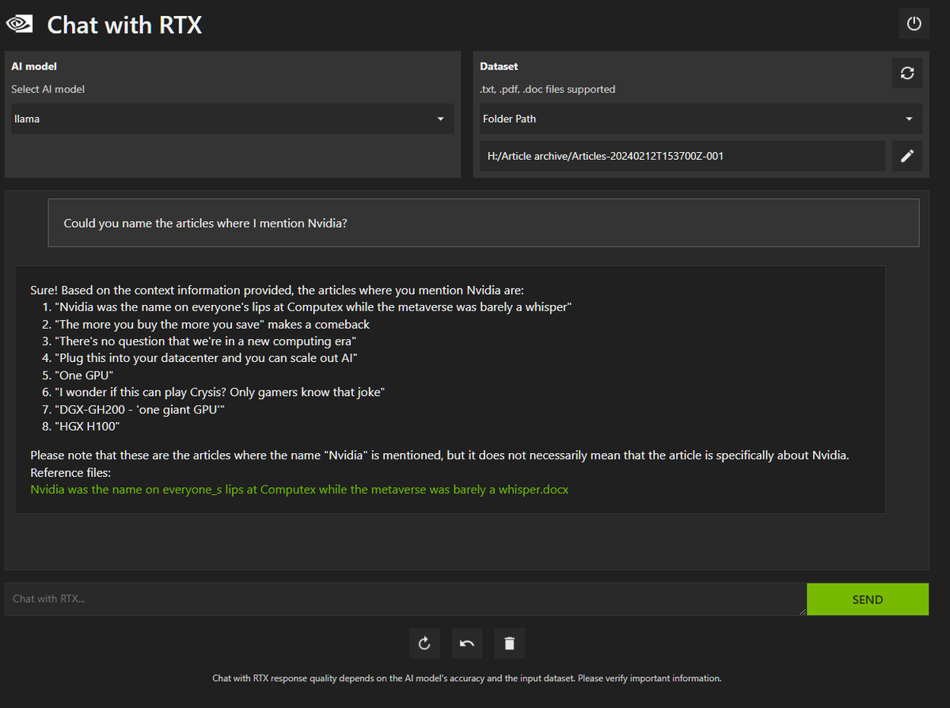Click the Dataset panel header

(499, 66)
